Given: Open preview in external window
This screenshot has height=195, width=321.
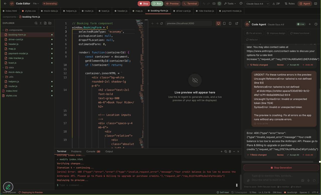Looking at the screenshot, I should [236, 23].
